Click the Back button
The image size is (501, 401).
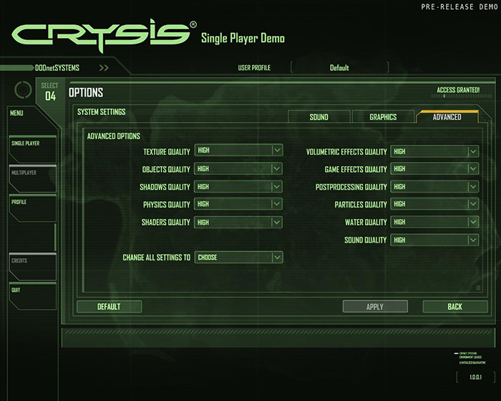click(x=455, y=306)
